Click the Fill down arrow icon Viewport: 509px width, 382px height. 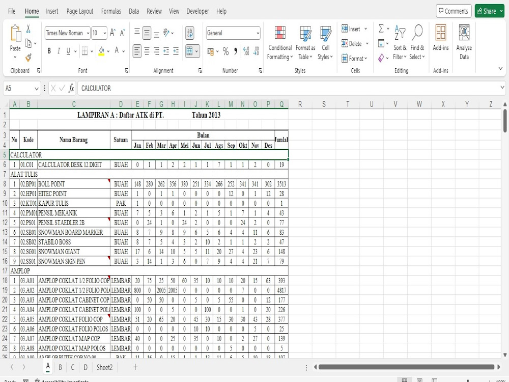[381, 43]
